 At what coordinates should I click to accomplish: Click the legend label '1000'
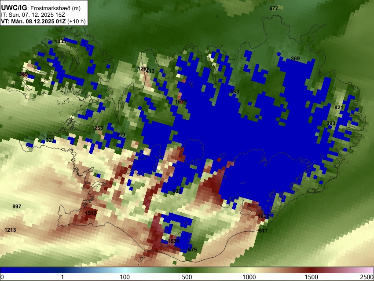coord(249,277)
